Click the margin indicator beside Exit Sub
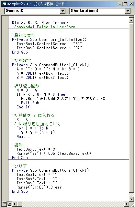Image resolution: width=135 pixels, height=208 pixels. (x=5, y=103)
